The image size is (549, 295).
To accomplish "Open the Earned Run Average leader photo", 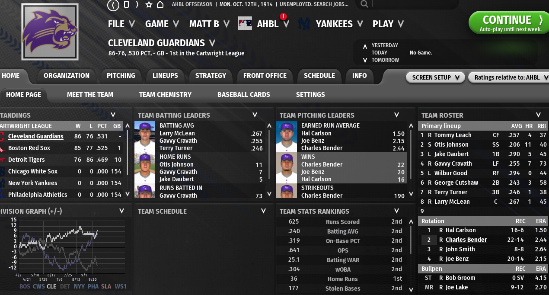I will (287, 136).
